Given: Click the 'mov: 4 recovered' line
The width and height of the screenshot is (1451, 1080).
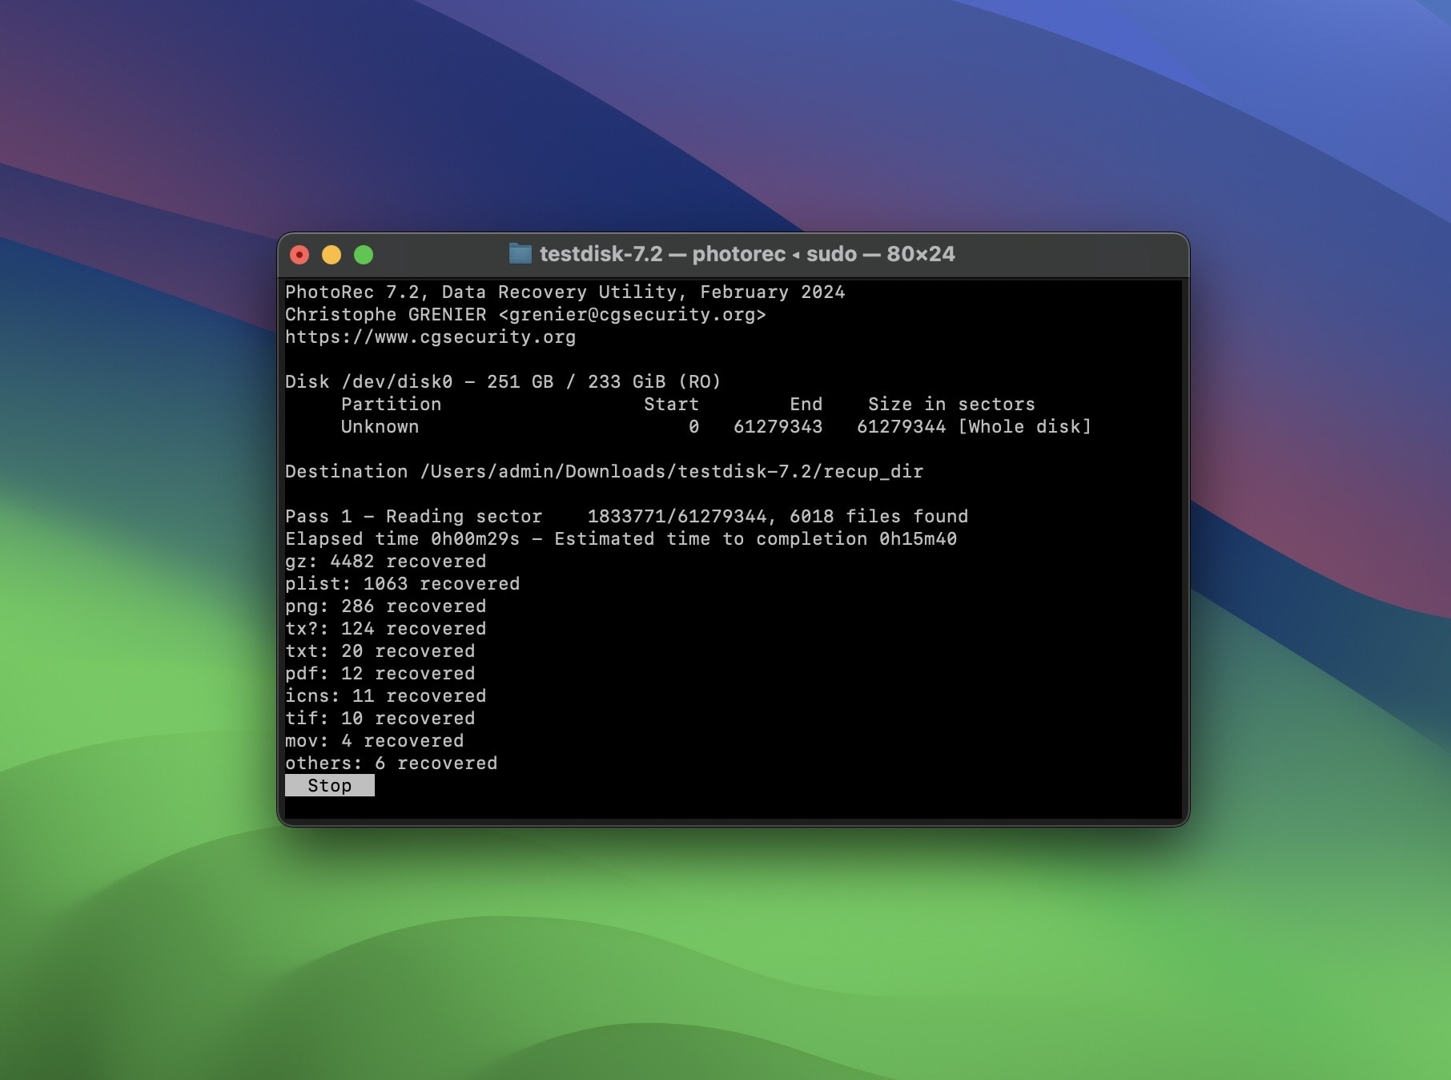Looking at the screenshot, I should [374, 741].
